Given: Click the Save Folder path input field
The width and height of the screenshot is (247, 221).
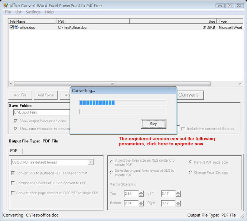Looking at the screenshot, I should coord(42,112).
